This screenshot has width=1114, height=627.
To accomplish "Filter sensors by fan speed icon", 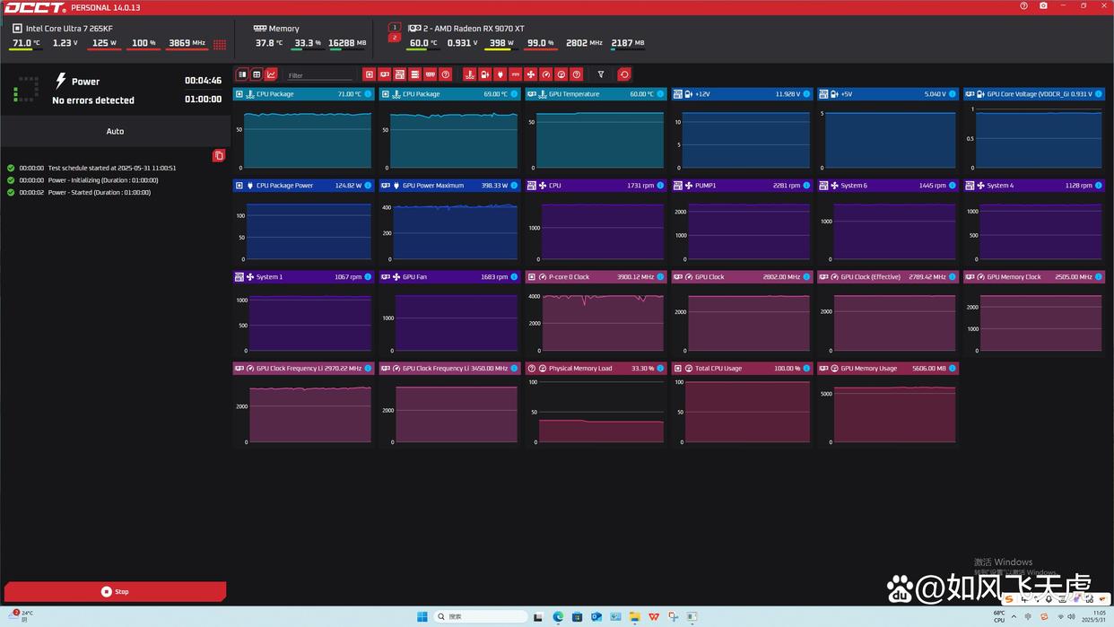I will click(x=530, y=74).
